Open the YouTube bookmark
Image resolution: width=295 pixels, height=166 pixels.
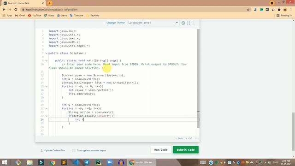pyautogui.click(x=35, y=15)
